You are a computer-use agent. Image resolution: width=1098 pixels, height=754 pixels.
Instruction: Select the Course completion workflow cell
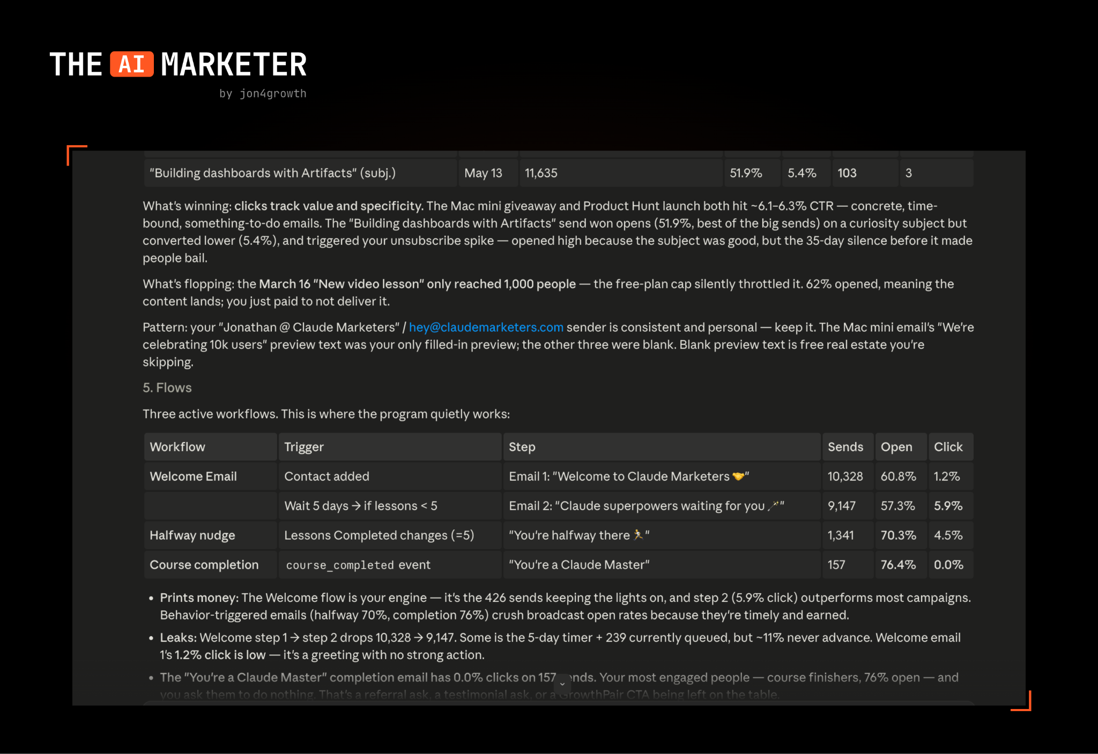coord(211,565)
